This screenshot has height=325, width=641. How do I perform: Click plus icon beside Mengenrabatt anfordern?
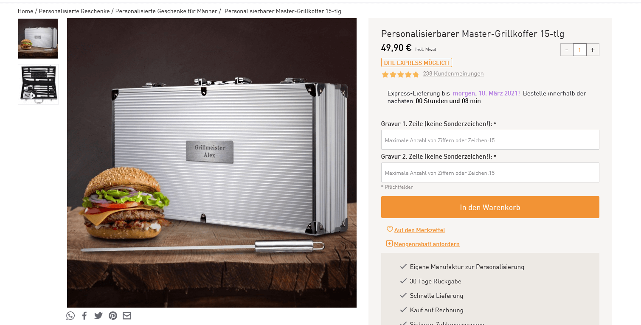click(x=389, y=244)
